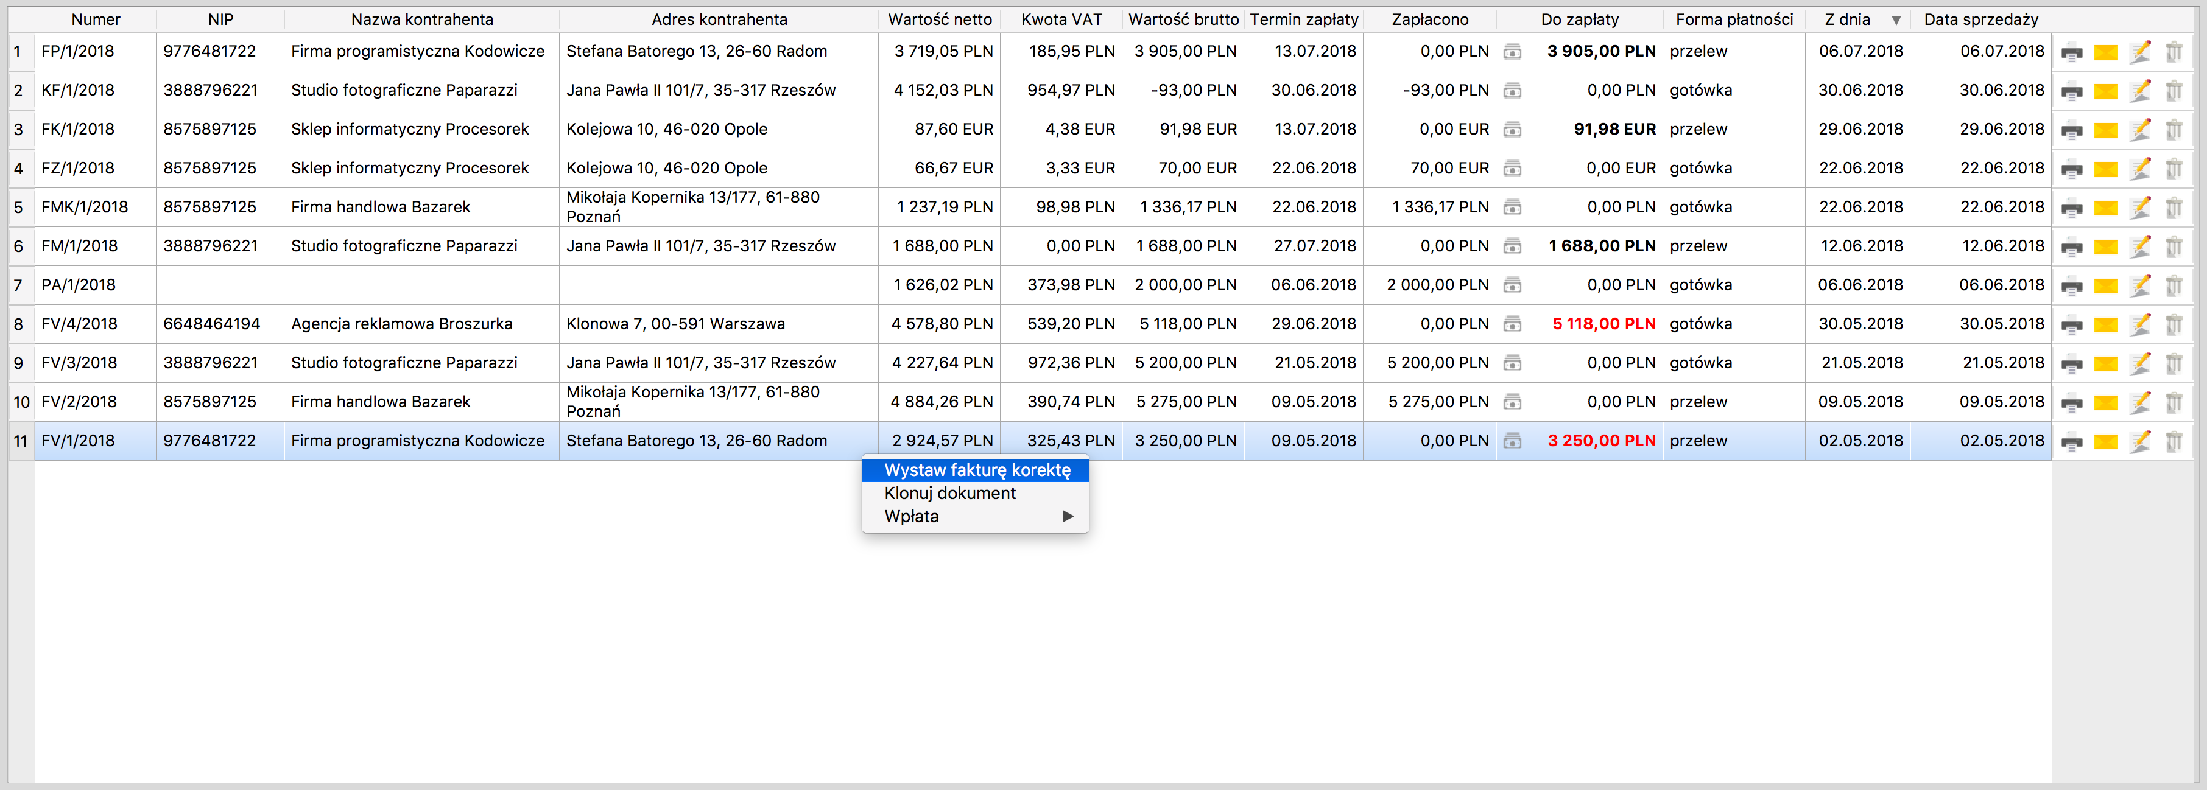This screenshot has width=2207, height=790.
Task: Email invoice FP/1/2018 via envelope icon
Action: point(2105,52)
